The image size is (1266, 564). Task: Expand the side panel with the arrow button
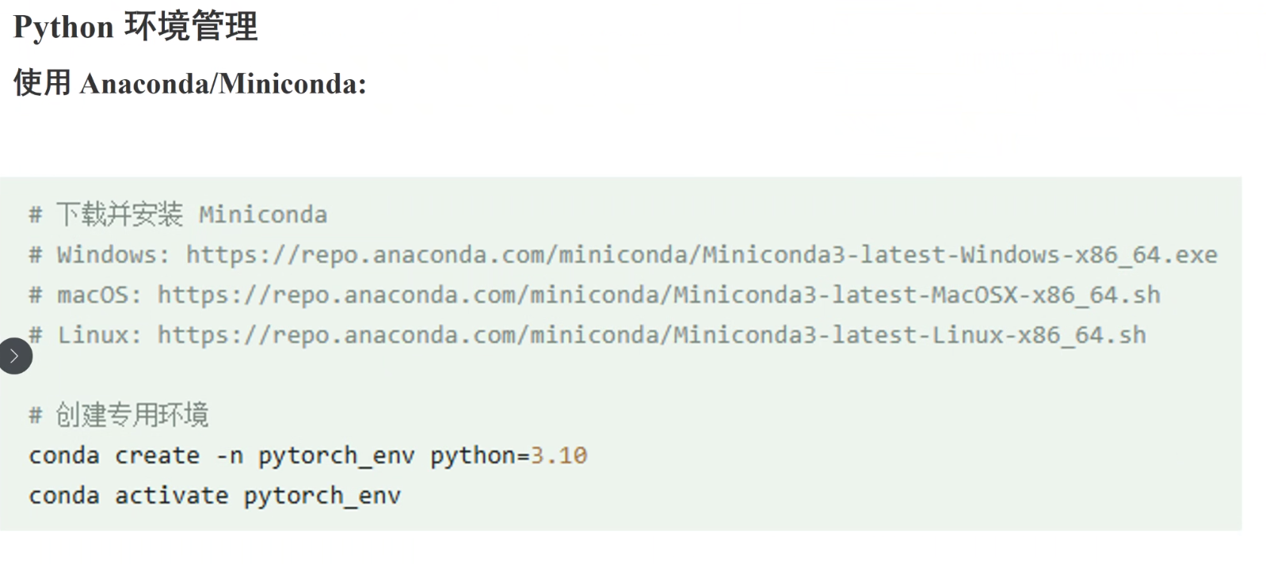15,356
